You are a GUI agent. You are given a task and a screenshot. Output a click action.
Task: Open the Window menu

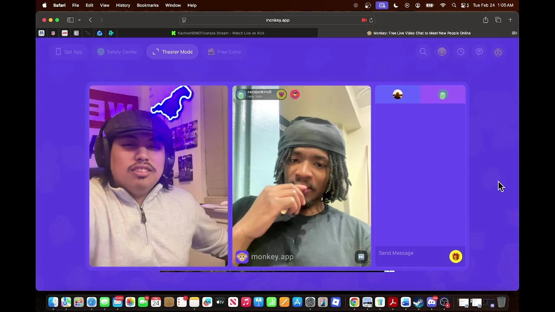click(173, 5)
